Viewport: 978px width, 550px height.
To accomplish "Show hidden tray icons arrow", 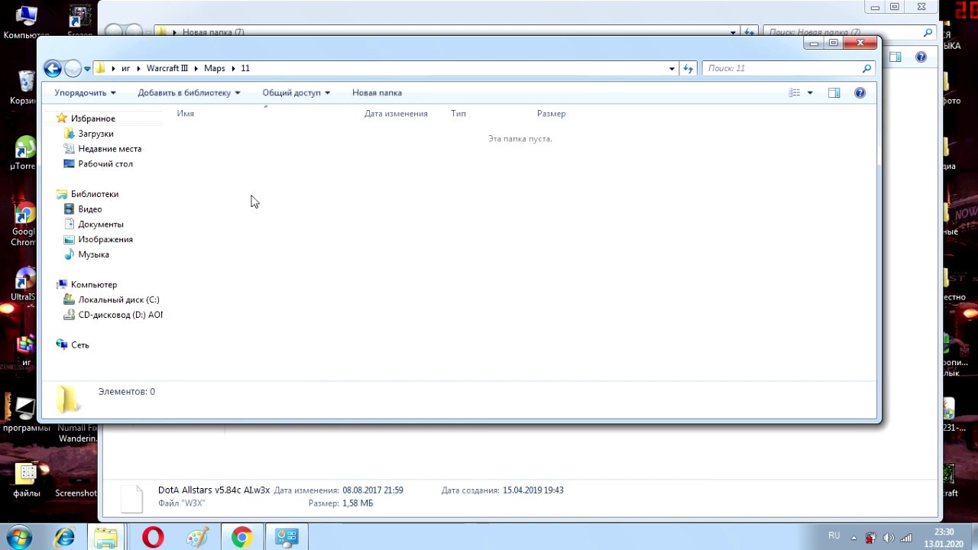I will [854, 538].
